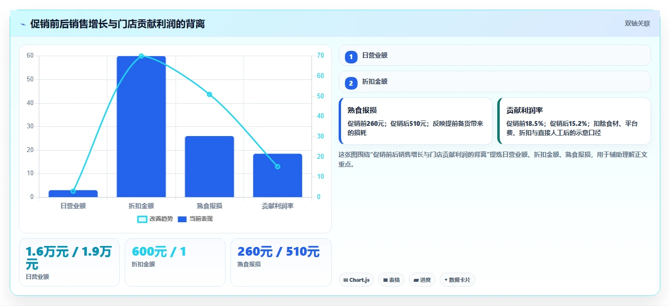Viewport: 670px width, 306px height.
Task: Click the 折扣金额 bar in the chart
Action: coord(141,126)
